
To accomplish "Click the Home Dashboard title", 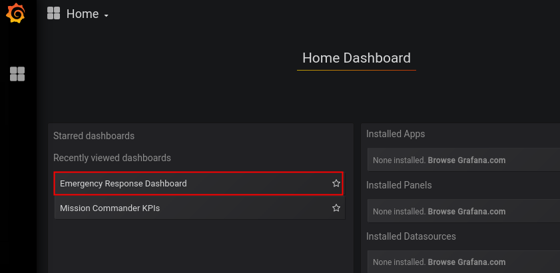I will click(x=356, y=58).
